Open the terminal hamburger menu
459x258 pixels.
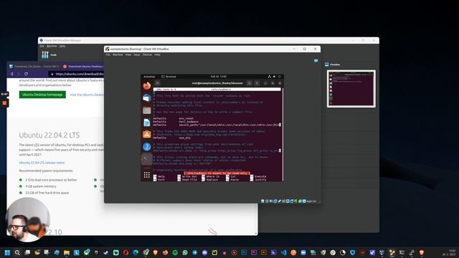pos(257,83)
